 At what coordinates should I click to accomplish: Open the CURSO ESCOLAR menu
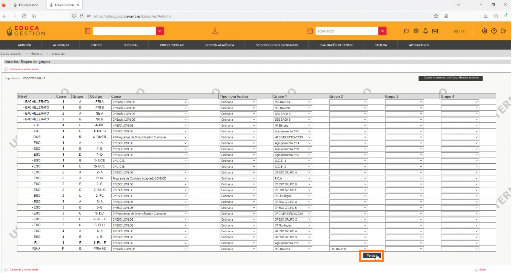pyautogui.click(x=172, y=45)
